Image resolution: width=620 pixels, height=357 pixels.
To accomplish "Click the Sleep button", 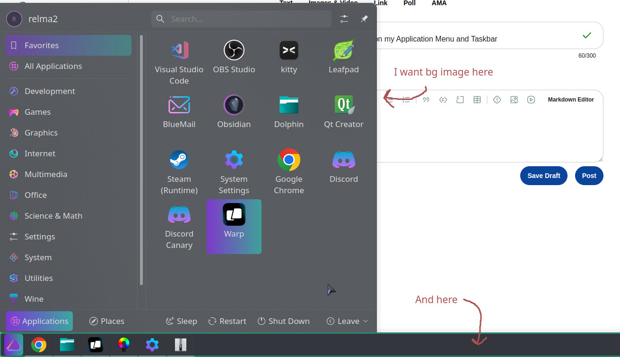I will click(x=181, y=321).
